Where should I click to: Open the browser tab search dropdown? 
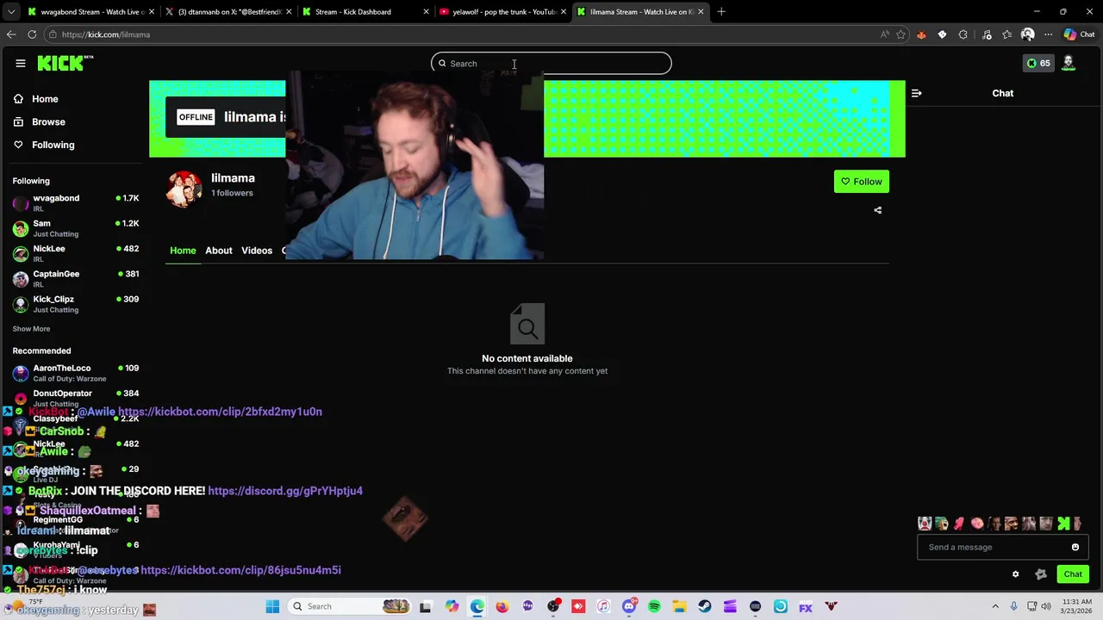pos(10,12)
